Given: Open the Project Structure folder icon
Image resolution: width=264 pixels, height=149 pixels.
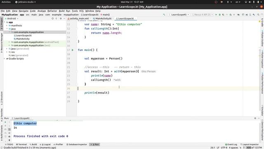Looking at the screenshot, I should [238, 15].
